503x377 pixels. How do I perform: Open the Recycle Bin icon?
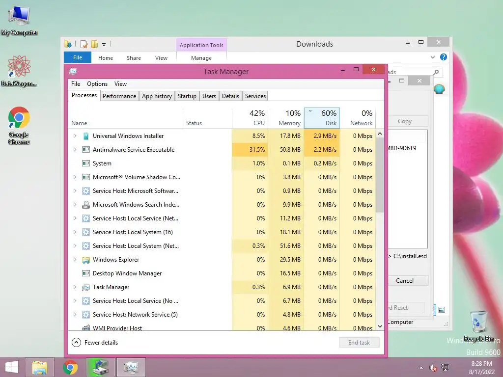pyautogui.click(x=478, y=326)
